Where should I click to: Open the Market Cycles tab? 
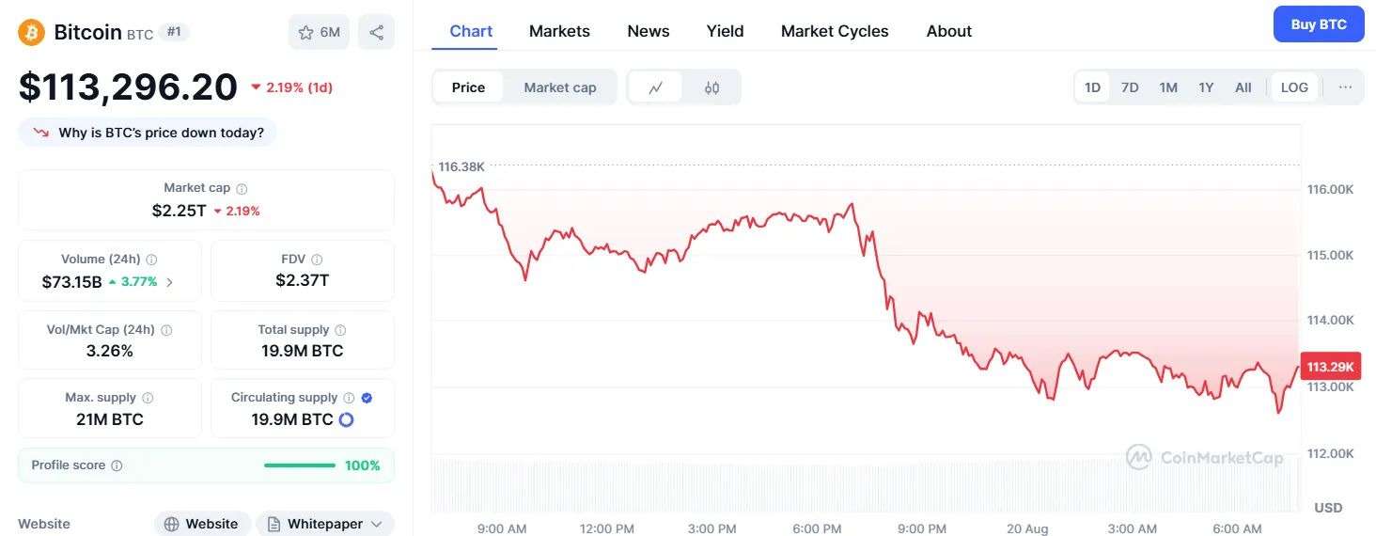coord(835,31)
